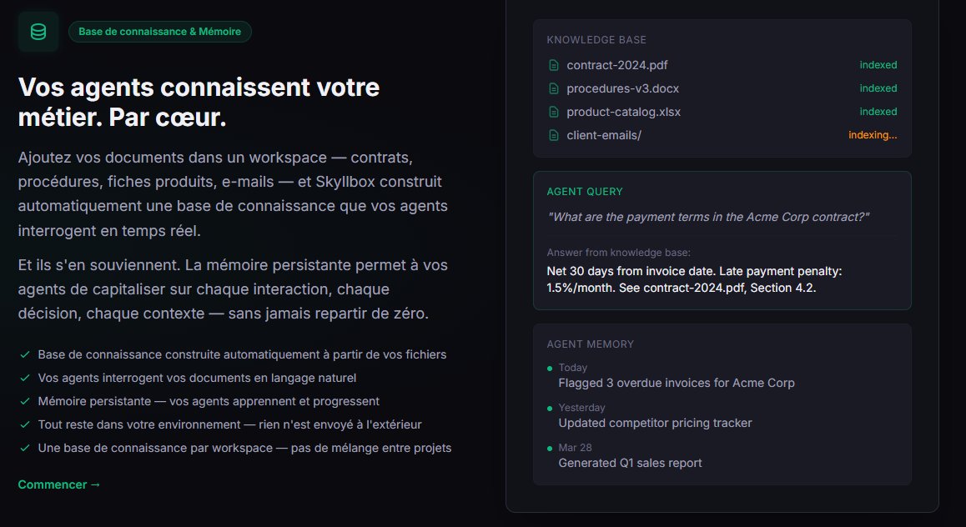Click the checkmark beside 'Mémoire persistante'

(x=25, y=400)
